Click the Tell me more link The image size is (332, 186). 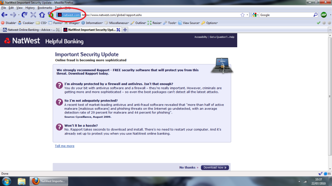[x=65, y=146]
